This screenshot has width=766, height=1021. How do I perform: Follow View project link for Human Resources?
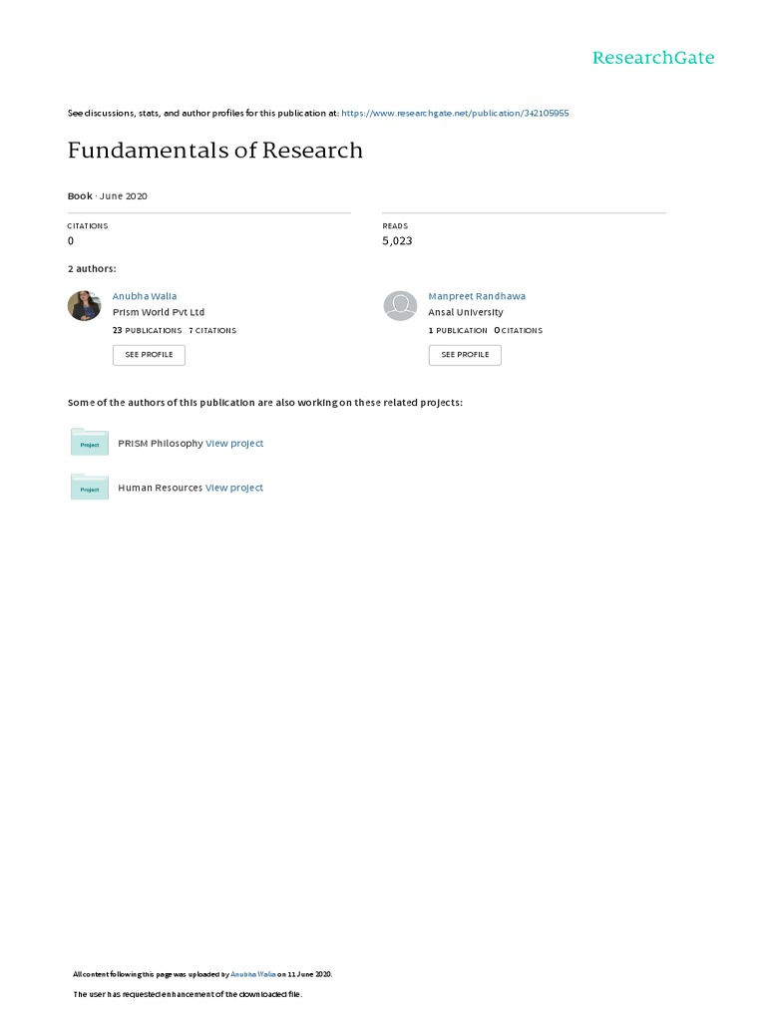point(234,488)
